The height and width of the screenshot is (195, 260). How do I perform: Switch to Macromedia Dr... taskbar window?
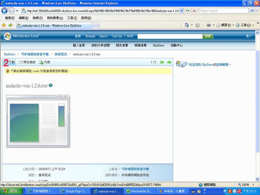140,191
